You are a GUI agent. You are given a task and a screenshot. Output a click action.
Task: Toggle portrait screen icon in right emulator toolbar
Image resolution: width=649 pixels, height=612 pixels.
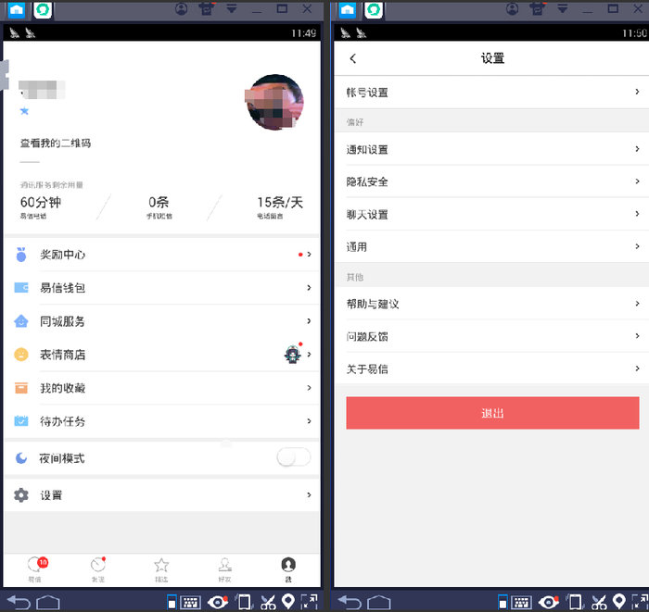(x=503, y=602)
